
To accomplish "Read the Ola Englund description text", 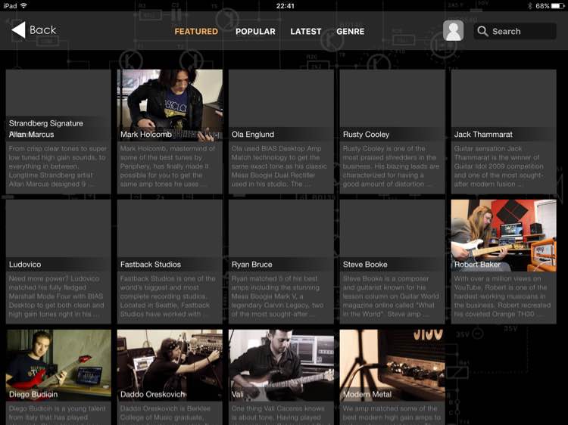I will (x=279, y=166).
